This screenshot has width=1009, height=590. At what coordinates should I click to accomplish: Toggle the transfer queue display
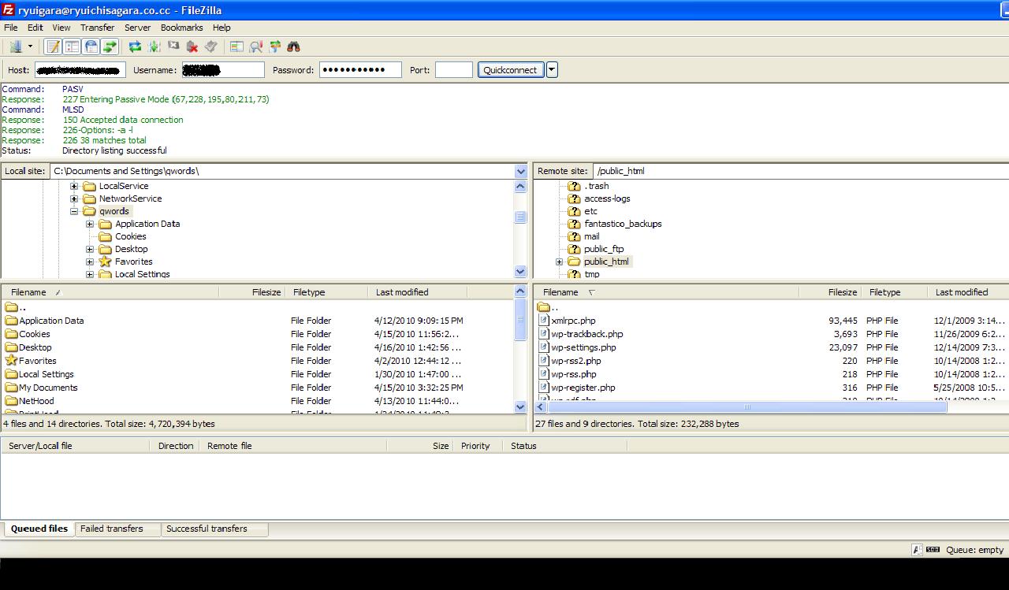click(x=110, y=47)
